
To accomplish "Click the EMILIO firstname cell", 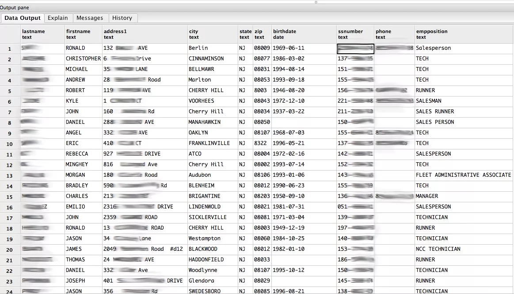I will (84, 207).
